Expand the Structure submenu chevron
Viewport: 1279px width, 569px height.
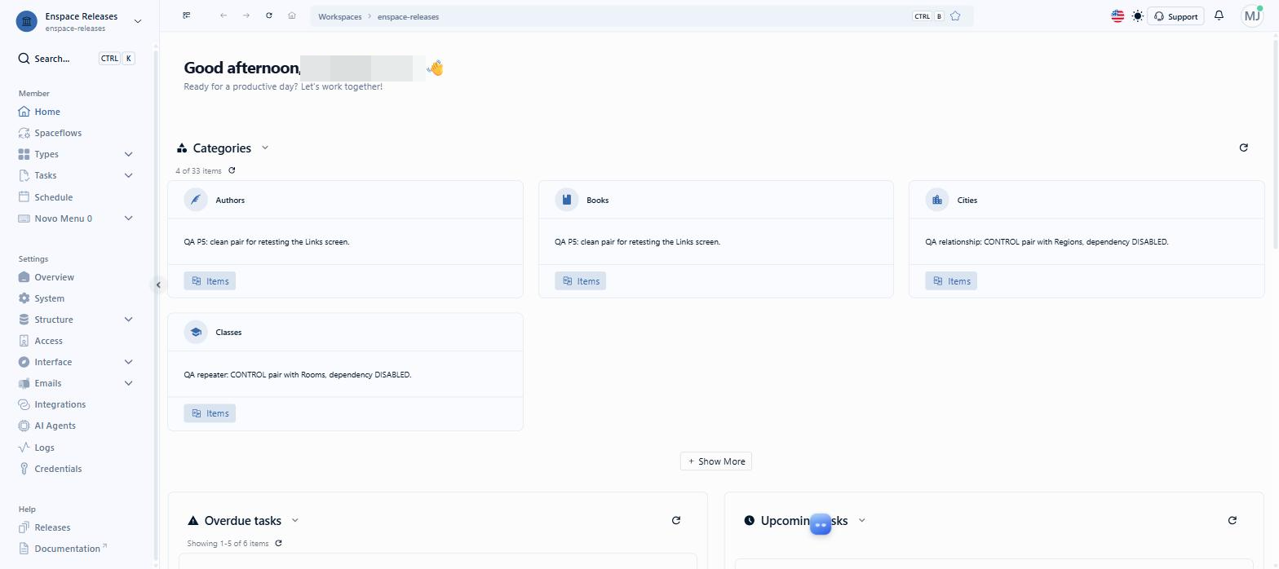tap(129, 320)
